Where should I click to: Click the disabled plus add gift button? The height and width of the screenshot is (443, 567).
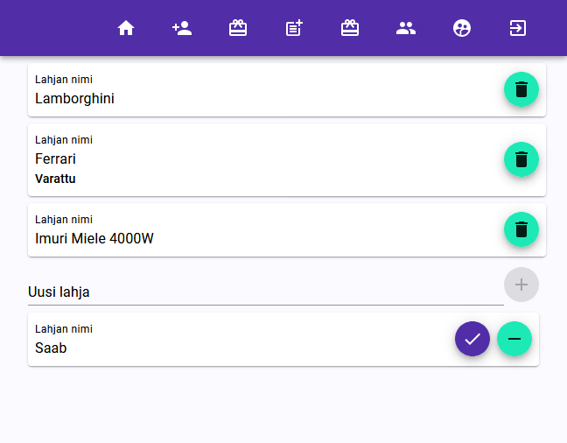click(x=521, y=285)
